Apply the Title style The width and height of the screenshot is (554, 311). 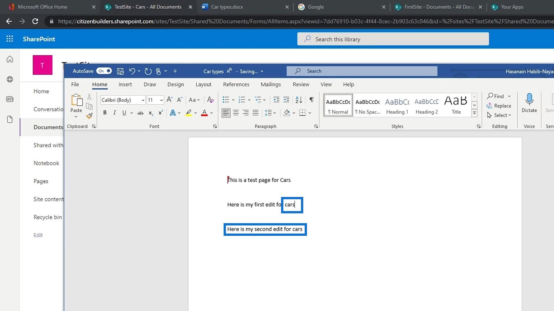coord(456,105)
